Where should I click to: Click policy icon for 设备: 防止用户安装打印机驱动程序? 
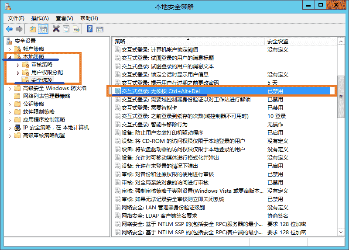pyautogui.click(x=117, y=133)
